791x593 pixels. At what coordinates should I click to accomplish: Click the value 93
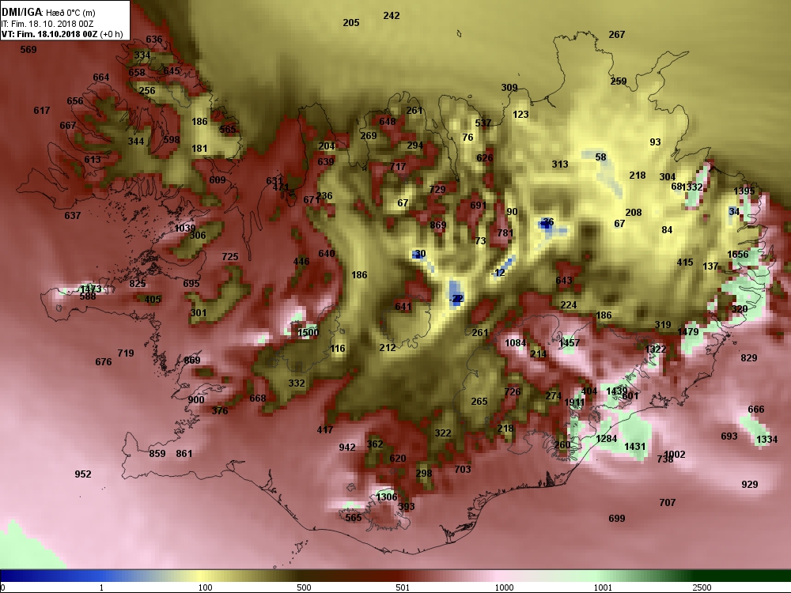655,142
